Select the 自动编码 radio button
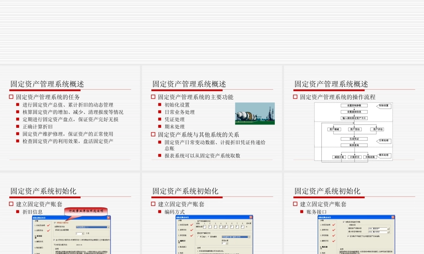 coord(208,236)
